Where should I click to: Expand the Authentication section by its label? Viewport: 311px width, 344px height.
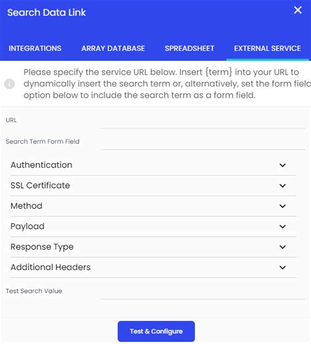tap(41, 165)
